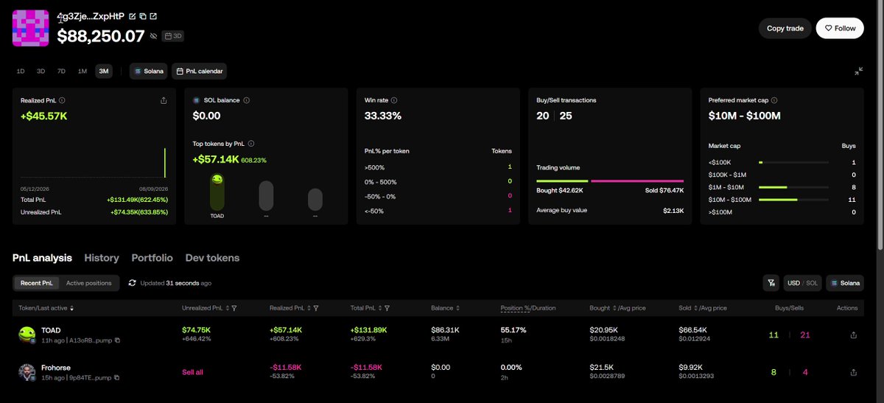This screenshot has height=403, width=884.
Task: Open the History tab
Action: click(x=102, y=258)
